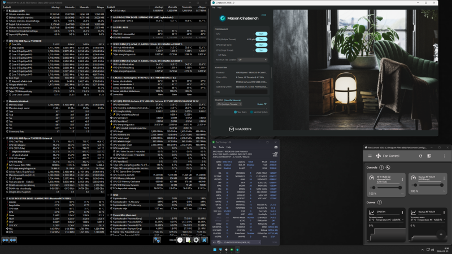Click Details link in Cinebench ranking

pos(262,104)
